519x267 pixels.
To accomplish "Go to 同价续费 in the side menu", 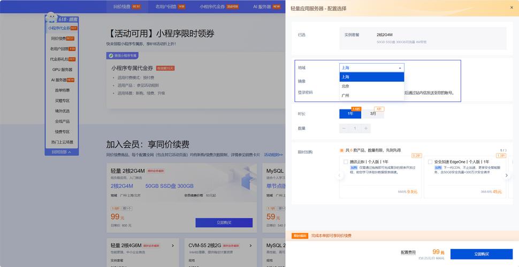I will coord(62,38).
